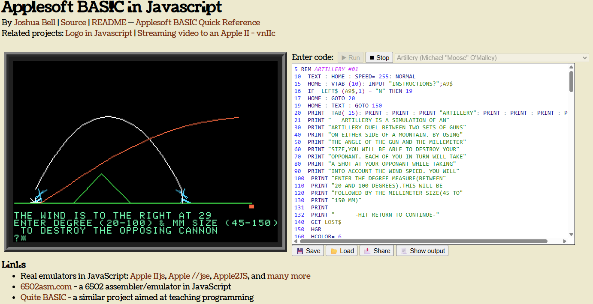Click the Share button icon
This screenshot has width=593, height=304.
click(x=367, y=251)
